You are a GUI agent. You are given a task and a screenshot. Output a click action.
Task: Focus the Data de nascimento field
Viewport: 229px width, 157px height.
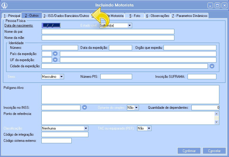pyautogui.click(x=51, y=25)
